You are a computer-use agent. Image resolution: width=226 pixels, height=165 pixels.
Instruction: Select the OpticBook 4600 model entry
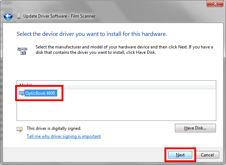[41, 93]
